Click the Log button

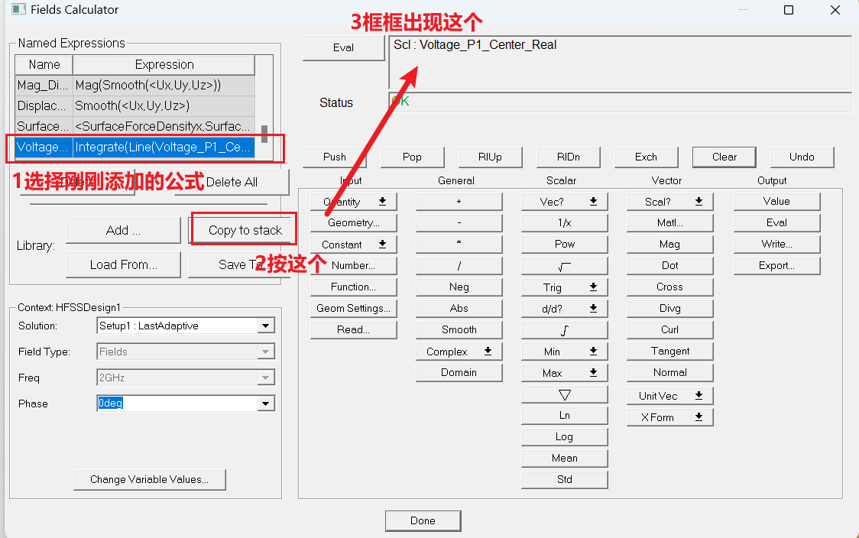pos(564,436)
